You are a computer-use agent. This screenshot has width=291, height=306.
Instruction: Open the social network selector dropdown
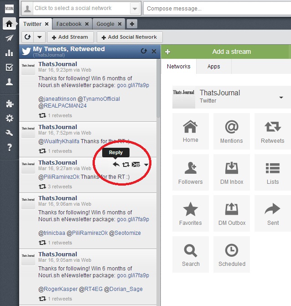[135, 9]
